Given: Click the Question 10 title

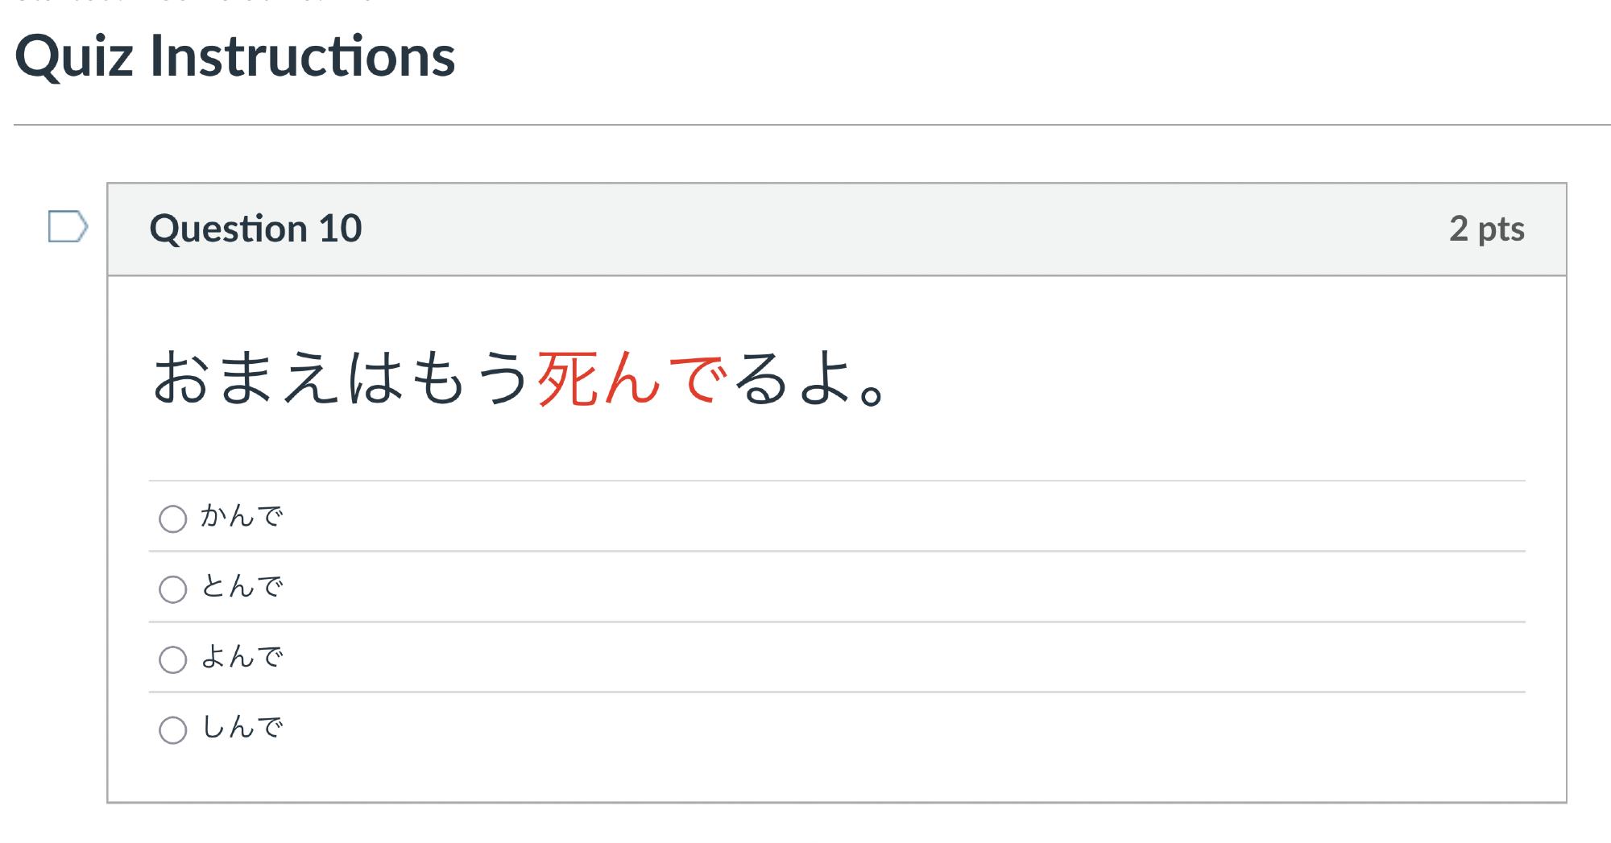Looking at the screenshot, I should pyautogui.click(x=255, y=229).
